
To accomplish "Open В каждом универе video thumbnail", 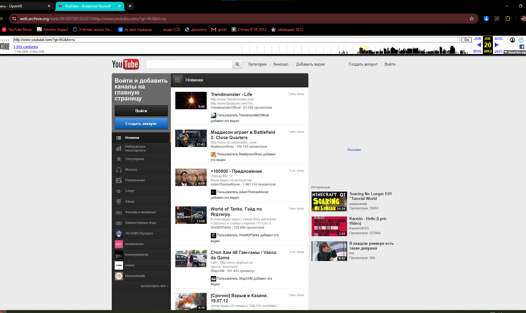I will 329,251.
